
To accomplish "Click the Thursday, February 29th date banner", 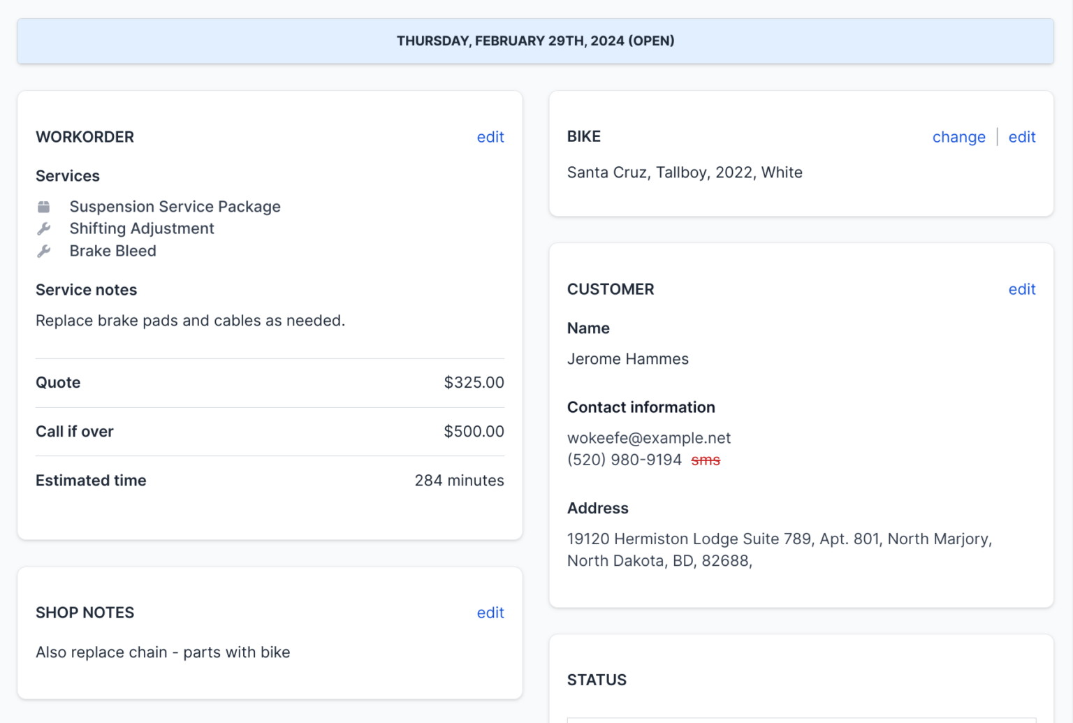I will point(536,41).
